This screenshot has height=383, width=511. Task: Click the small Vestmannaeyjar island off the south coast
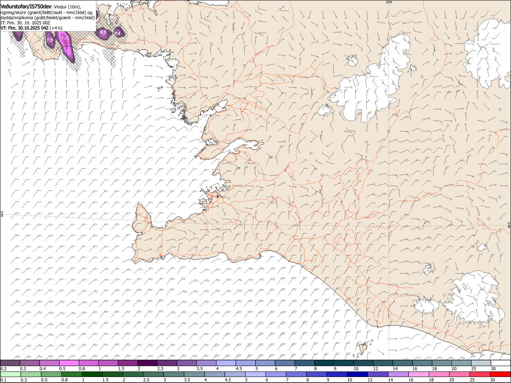point(363,348)
